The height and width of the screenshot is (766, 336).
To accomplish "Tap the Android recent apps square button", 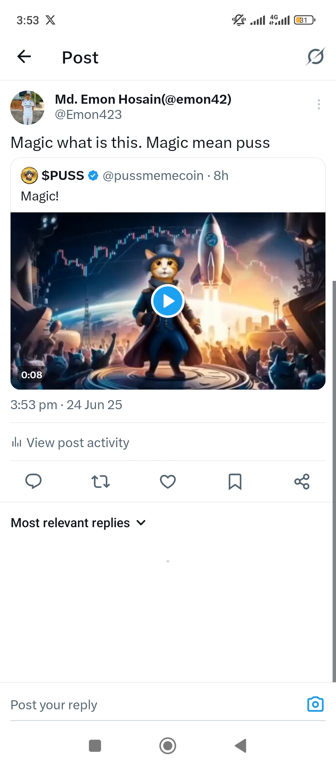I will point(95,746).
